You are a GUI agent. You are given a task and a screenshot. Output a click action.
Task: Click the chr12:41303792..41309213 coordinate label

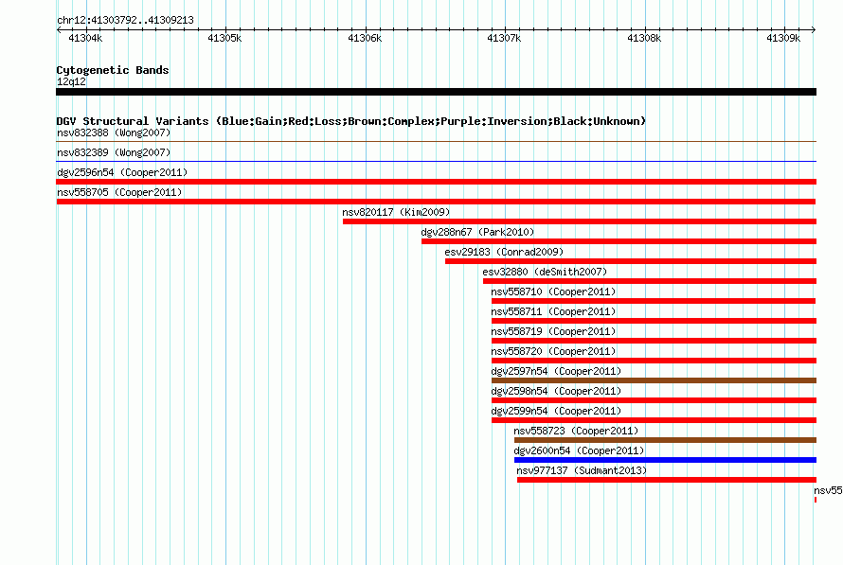pos(125,20)
